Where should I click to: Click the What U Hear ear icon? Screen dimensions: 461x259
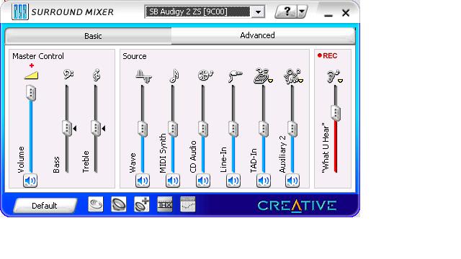tap(333, 76)
